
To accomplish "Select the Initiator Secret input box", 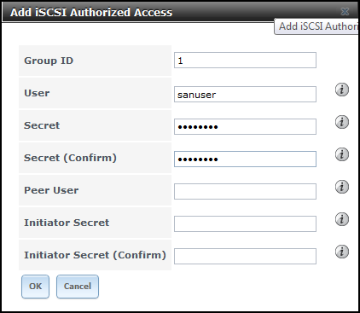I will click(x=245, y=224).
